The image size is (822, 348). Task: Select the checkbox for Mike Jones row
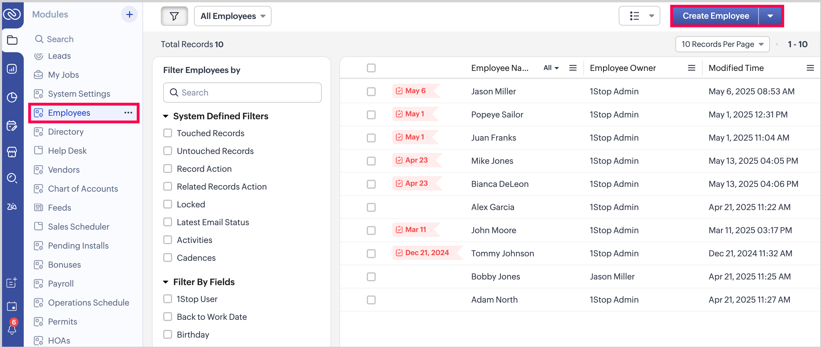(x=371, y=161)
